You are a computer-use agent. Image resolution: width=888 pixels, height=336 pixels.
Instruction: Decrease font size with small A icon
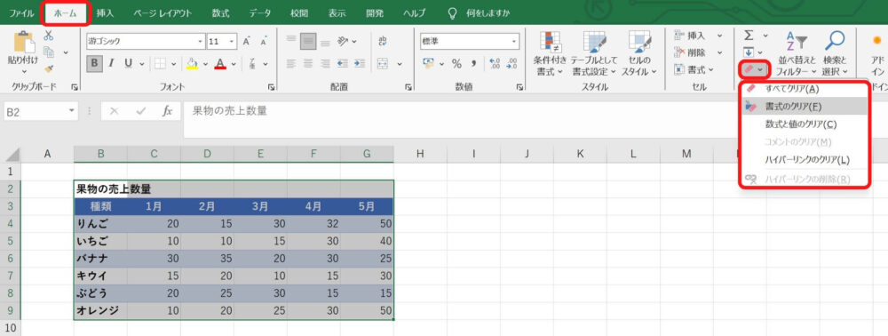coord(264,42)
